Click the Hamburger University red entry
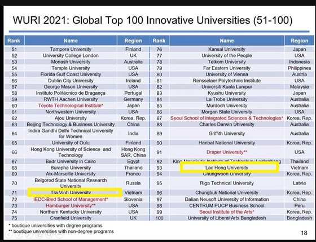This screenshot has width=316, height=242. coord(71,205)
